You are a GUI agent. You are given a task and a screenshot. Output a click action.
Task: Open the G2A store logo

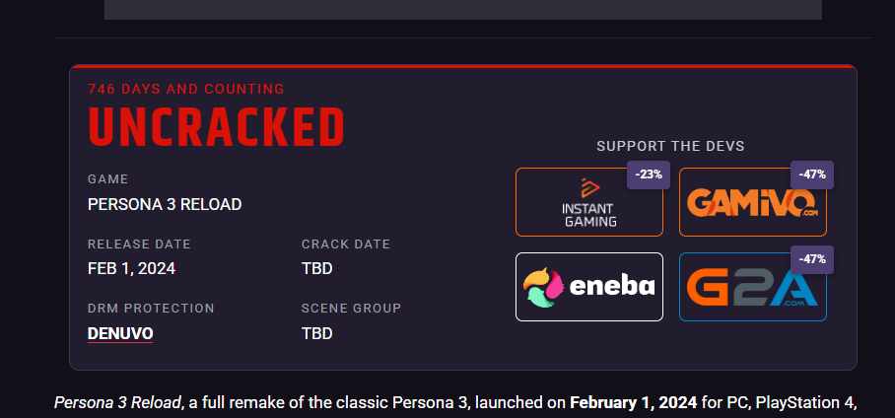[751, 288]
